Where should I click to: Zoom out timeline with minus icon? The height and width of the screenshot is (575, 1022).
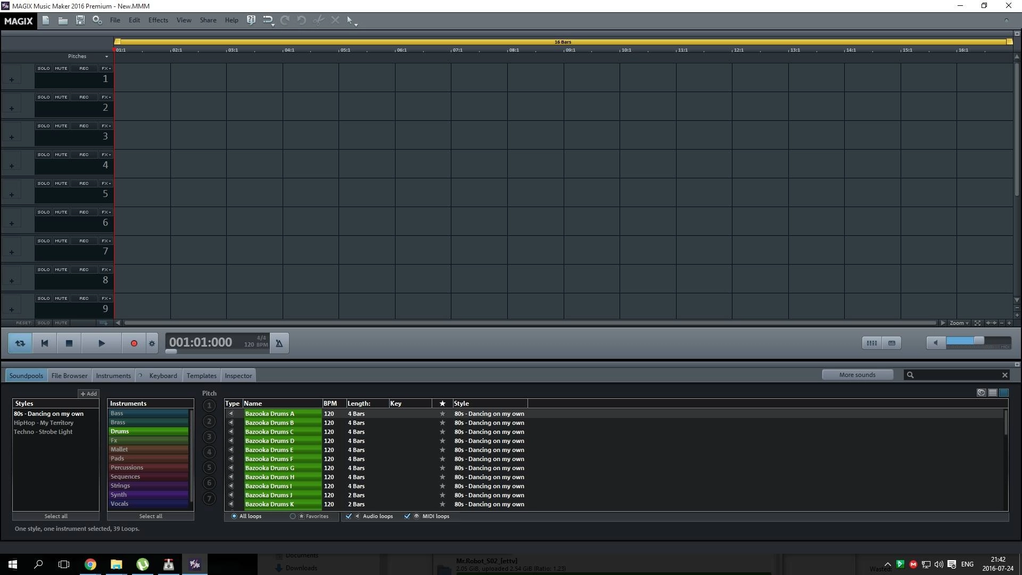point(1002,323)
